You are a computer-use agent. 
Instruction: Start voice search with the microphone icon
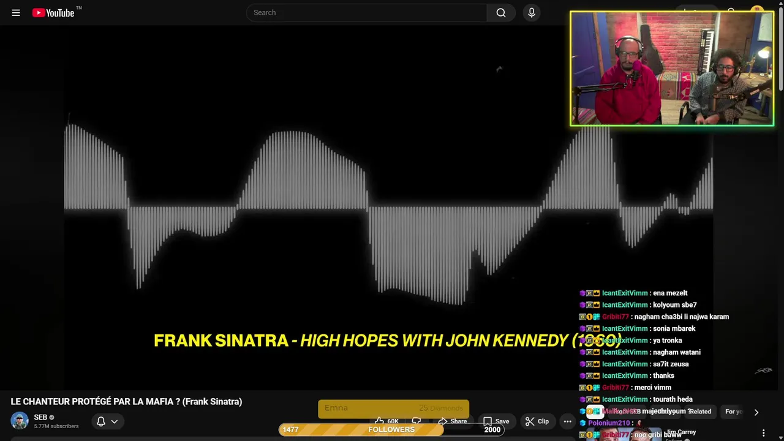pyautogui.click(x=532, y=12)
